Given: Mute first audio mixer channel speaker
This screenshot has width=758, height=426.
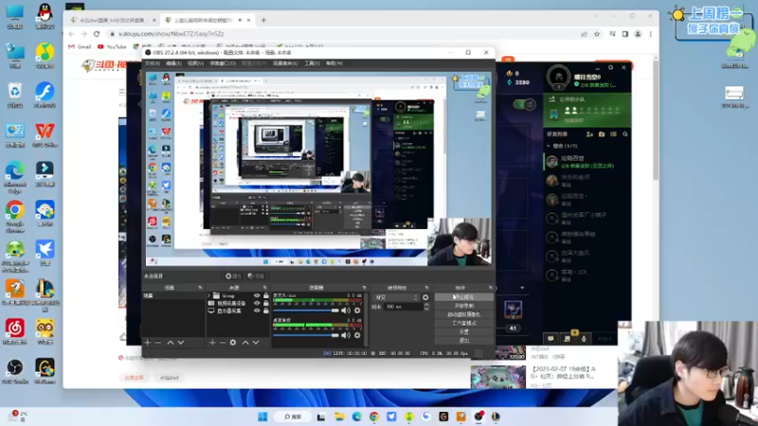Looking at the screenshot, I should (x=346, y=311).
